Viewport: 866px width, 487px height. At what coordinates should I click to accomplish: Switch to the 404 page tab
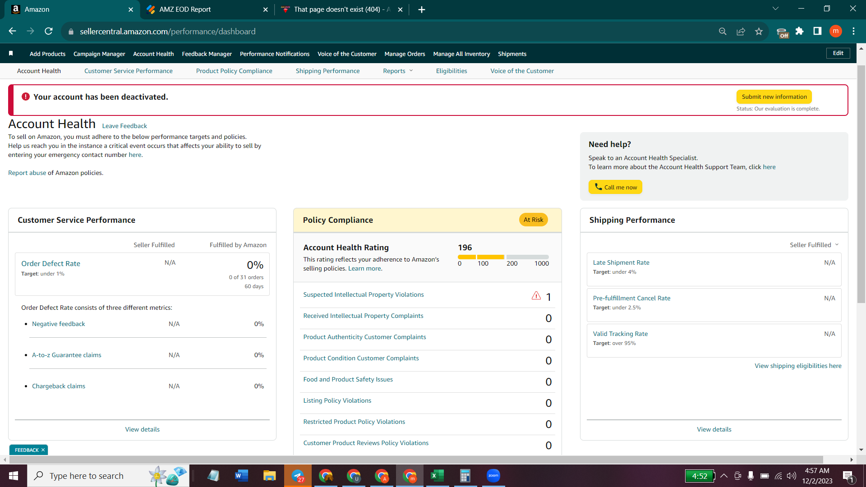[x=341, y=9]
